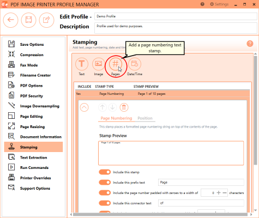Move the stamp down with the arrow

[112, 107]
